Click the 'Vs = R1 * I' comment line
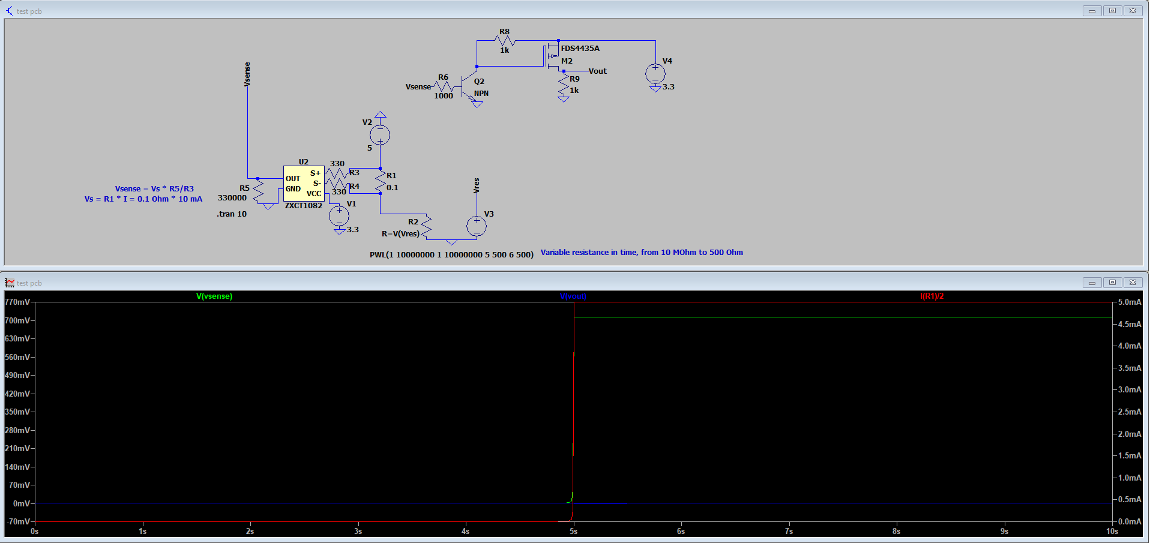 click(143, 199)
